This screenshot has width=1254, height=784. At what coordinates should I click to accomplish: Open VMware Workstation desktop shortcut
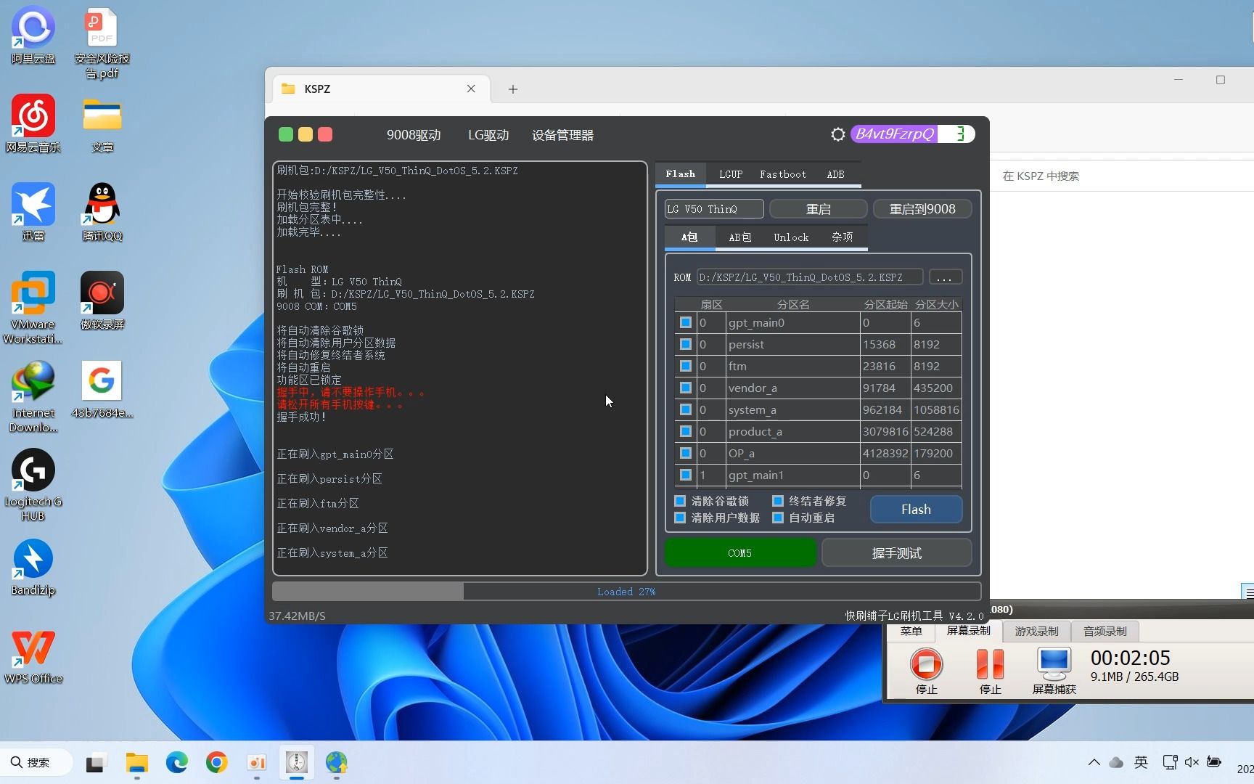pos(33,308)
